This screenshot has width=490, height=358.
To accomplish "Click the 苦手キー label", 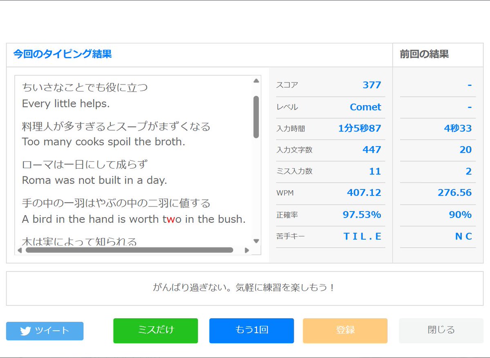I will click(291, 236).
